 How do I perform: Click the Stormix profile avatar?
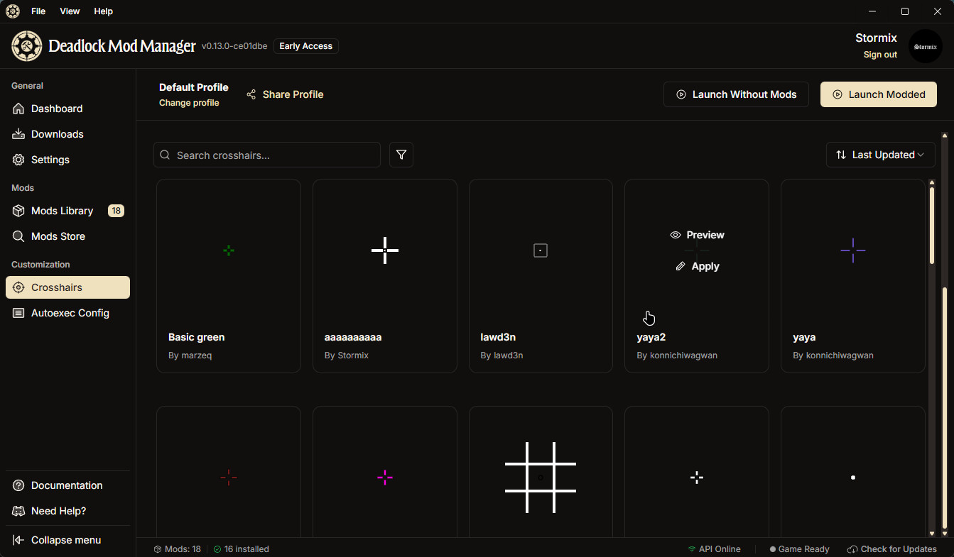coord(925,46)
